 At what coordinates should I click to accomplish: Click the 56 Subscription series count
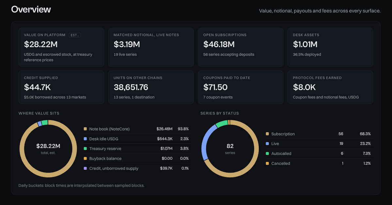pyautogui.click(x=341, y=134)
